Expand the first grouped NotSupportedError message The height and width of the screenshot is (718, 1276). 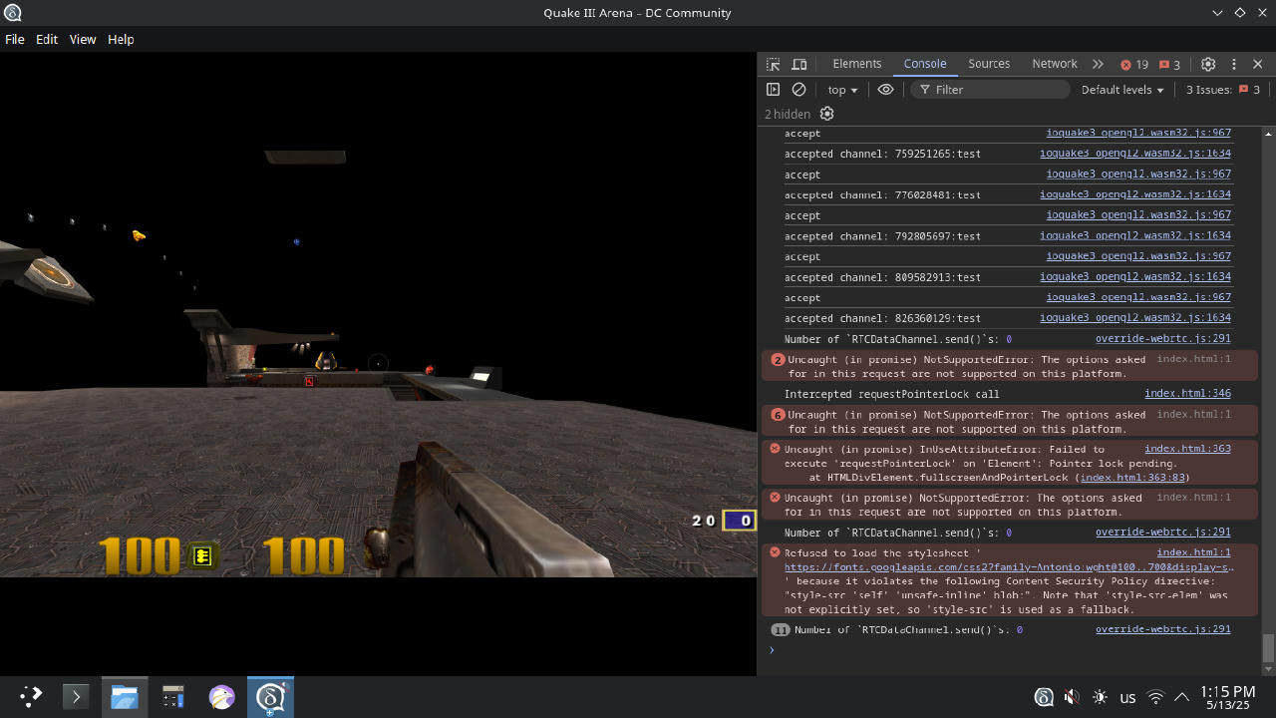pyautogui.click(x=778, y=360)
